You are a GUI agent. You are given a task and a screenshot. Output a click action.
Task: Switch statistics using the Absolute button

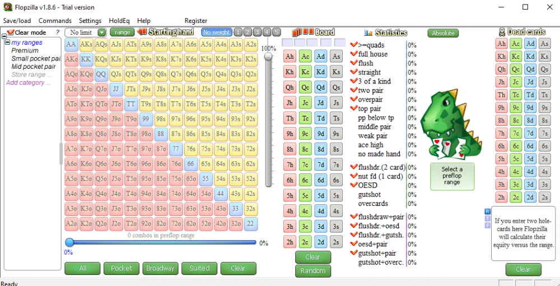(443, 33)
